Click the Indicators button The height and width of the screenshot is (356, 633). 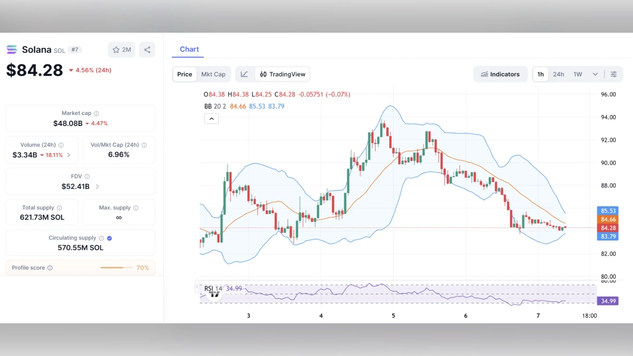[500, 74]
